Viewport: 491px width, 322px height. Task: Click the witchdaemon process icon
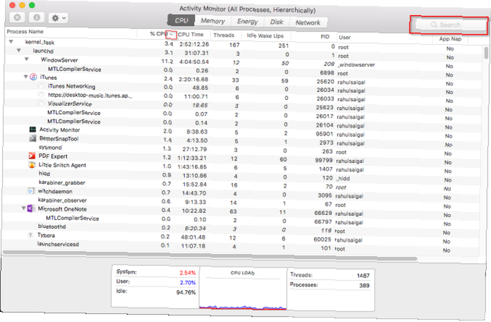30,191
